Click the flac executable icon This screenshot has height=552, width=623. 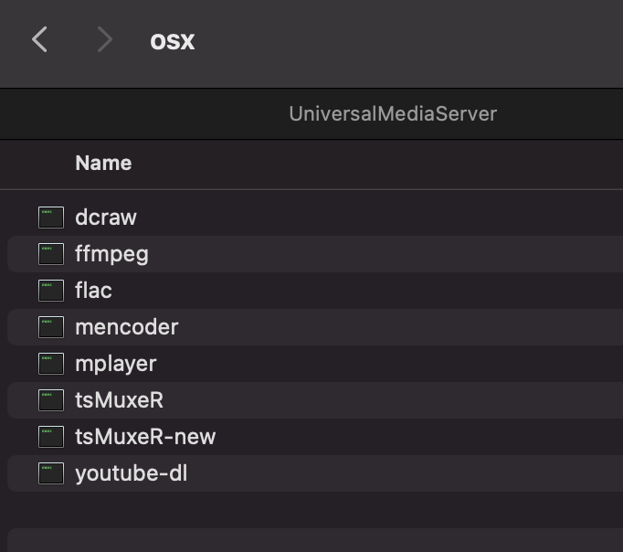51,291
